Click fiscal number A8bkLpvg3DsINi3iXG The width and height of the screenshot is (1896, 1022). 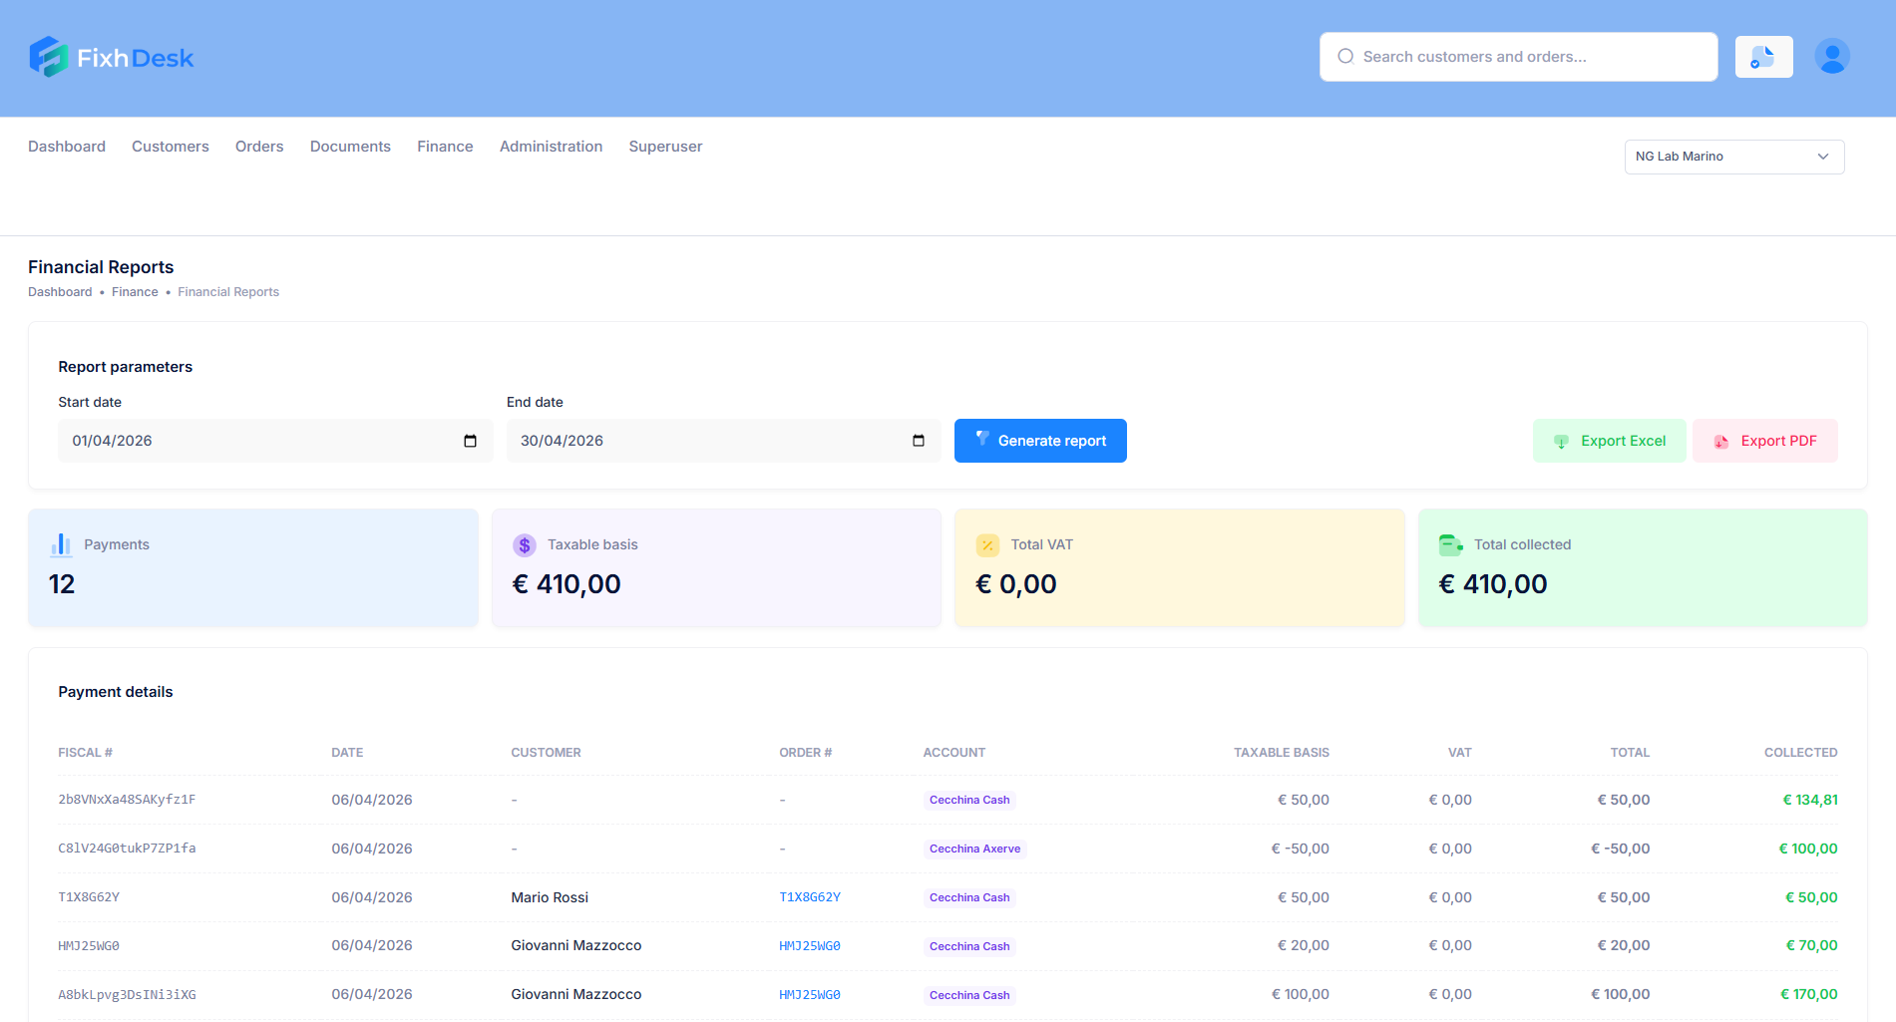tap(127, 995)
